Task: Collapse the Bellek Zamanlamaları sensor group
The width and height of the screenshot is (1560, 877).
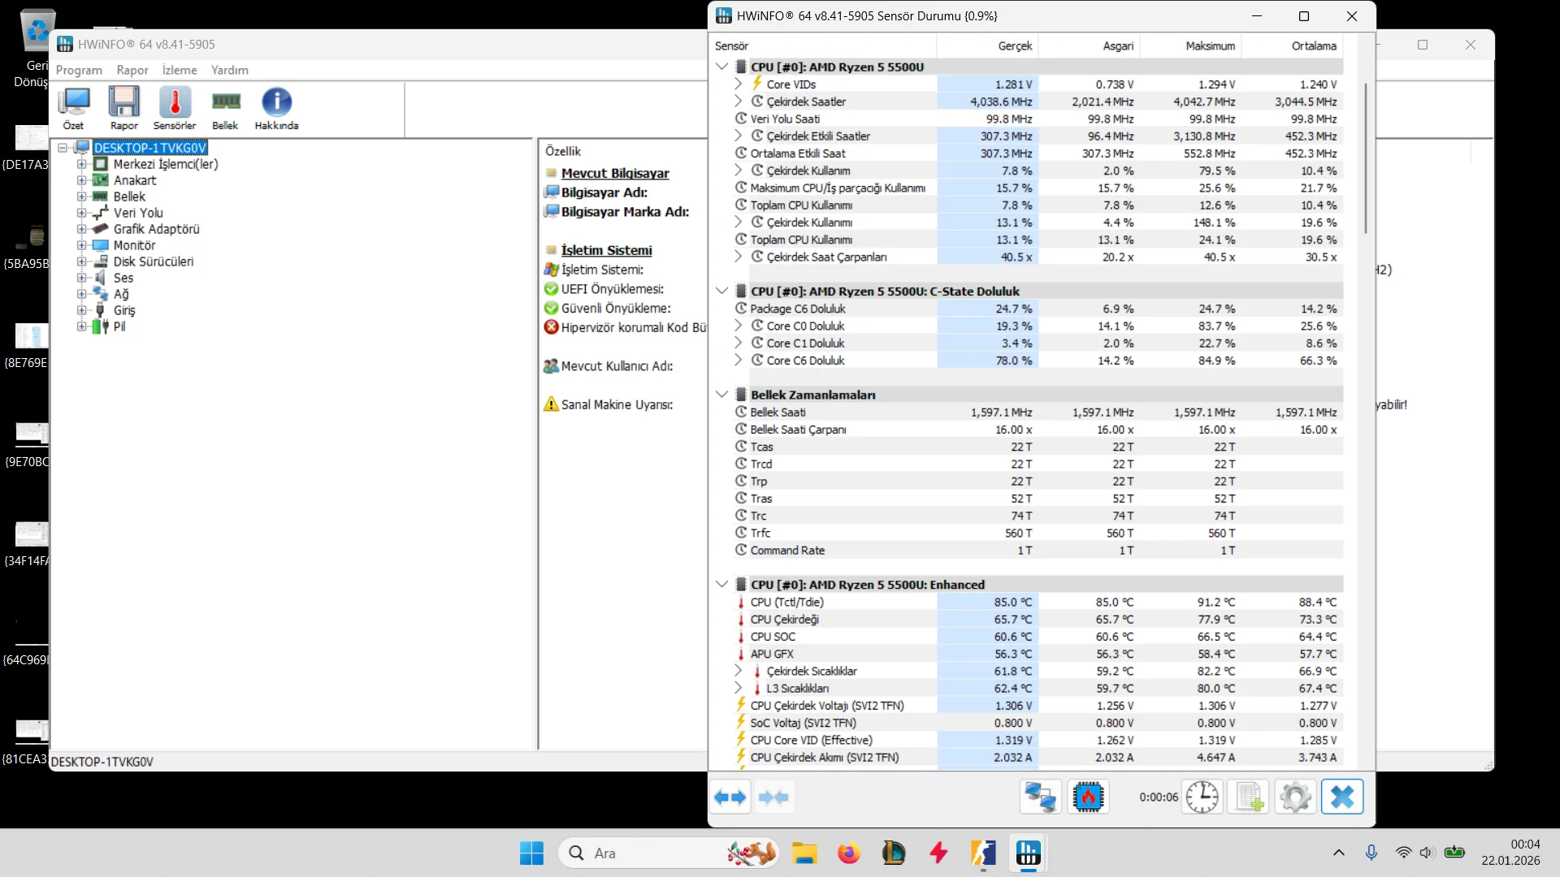Action: (721, 395)
